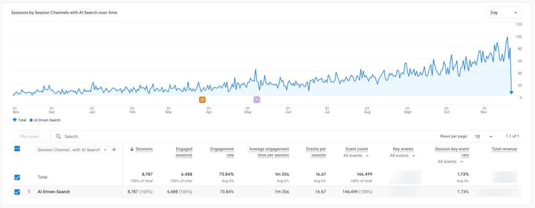
Task: Uncheck the AI Driven Search row checkbox
Action: (x=17, y=192)
